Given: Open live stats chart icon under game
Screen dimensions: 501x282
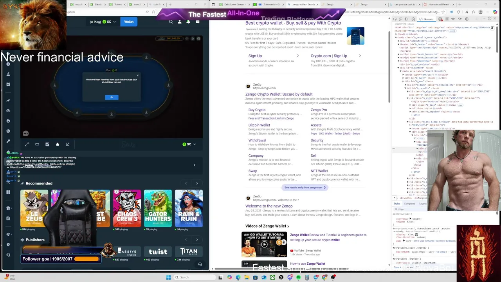Looking at the screenshot, I should (47, 145).
